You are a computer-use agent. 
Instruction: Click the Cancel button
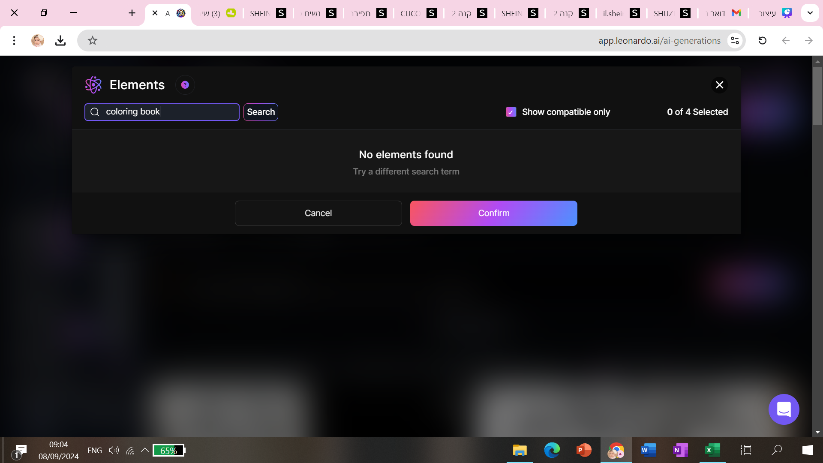click(x=318, y=213)
